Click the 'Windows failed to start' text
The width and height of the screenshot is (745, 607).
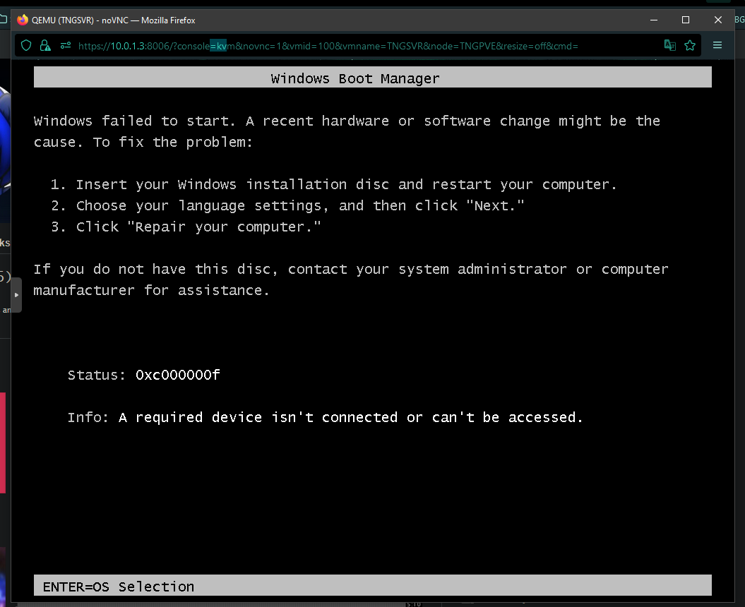click(134, 121)
